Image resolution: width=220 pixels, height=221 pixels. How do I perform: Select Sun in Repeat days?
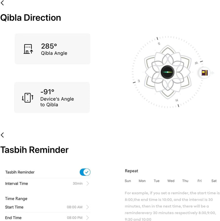pyautogui.click(x=128, y=181)
